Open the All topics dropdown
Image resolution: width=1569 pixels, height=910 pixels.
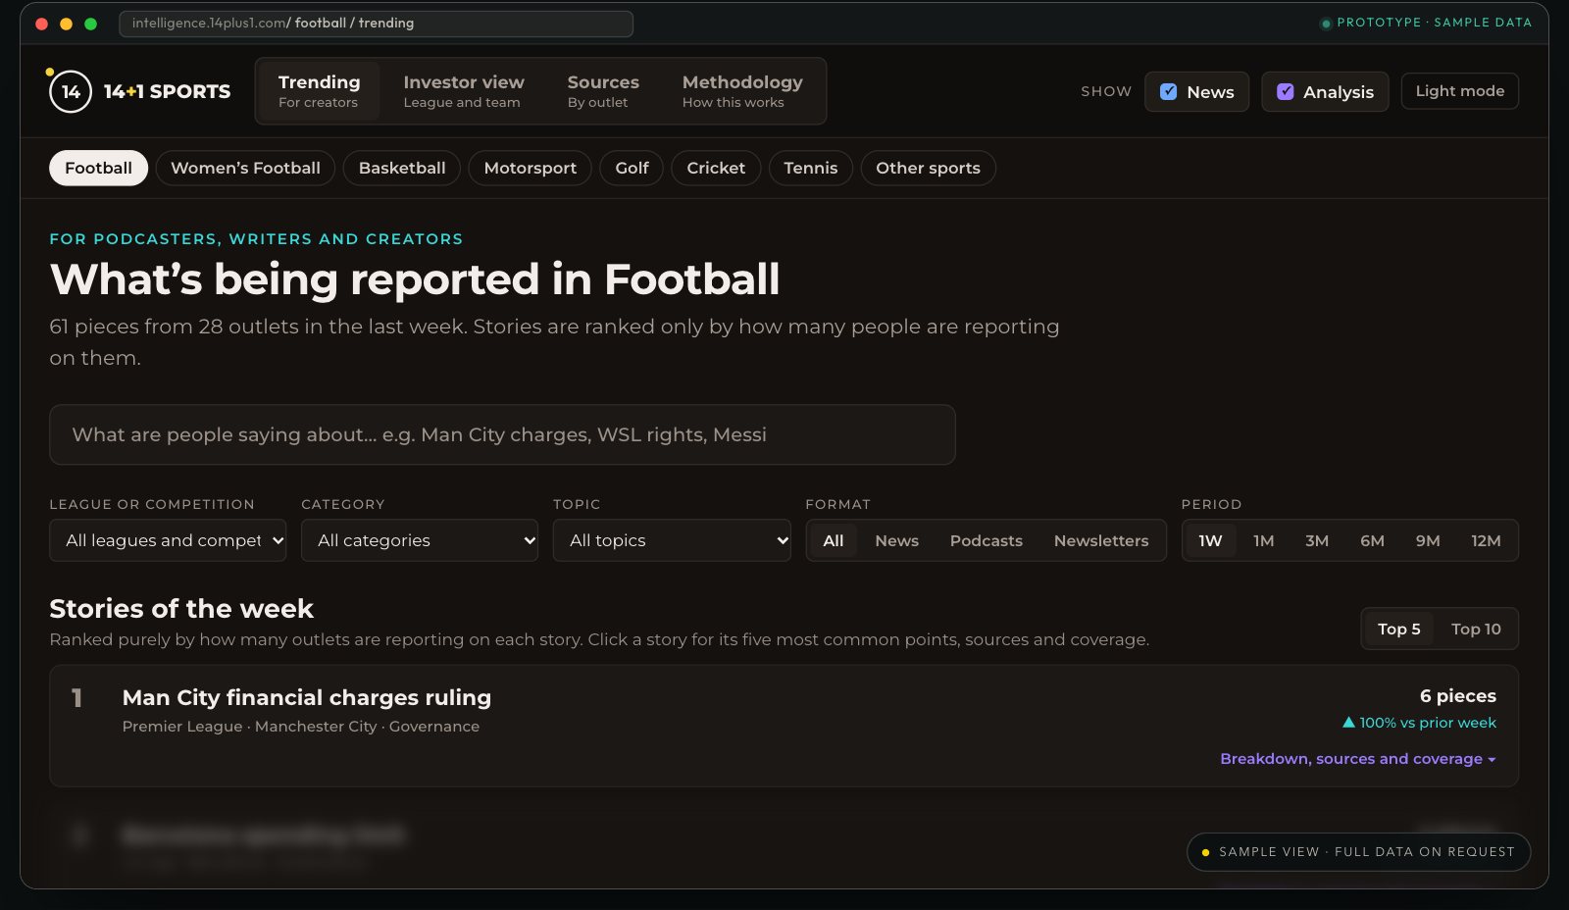(672, 540)
